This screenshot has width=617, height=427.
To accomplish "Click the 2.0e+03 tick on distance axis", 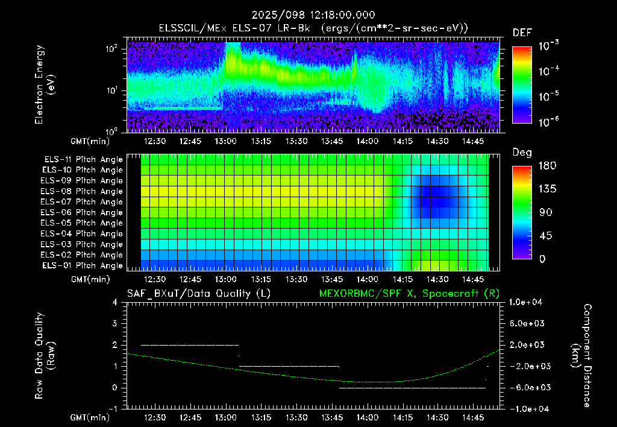I will tap(527, 344).
